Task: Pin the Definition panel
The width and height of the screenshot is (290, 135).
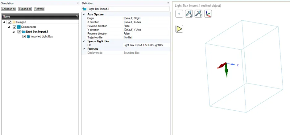Action: pyautogui.click(x=168, y=3)
